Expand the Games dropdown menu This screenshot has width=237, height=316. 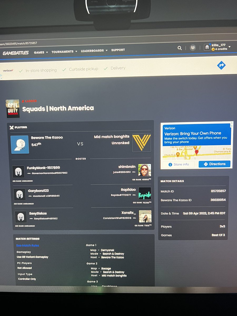coord(41,52)
